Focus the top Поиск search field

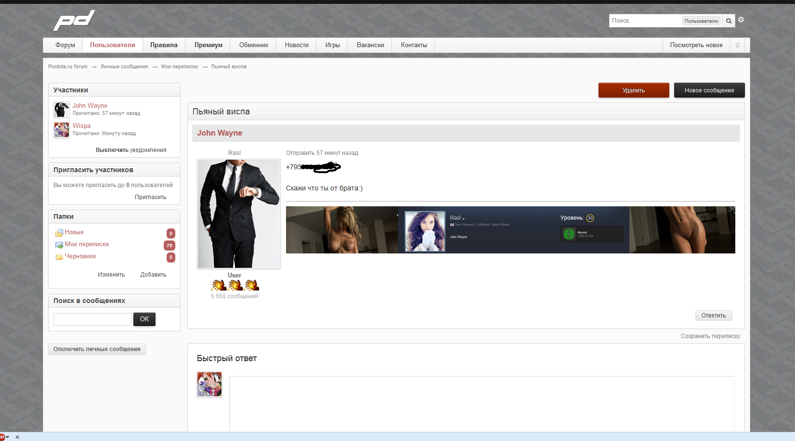[645, 21]
